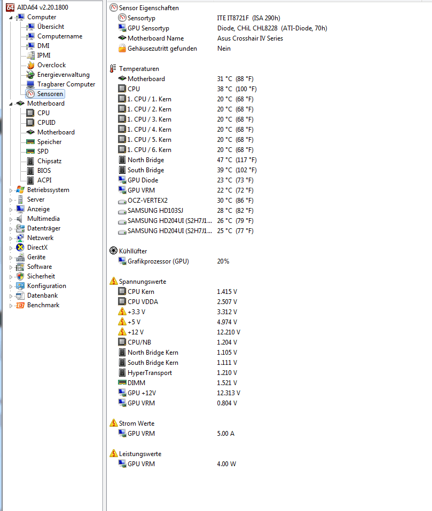Expand the Datenbank tree node

(x=11, y=296)
